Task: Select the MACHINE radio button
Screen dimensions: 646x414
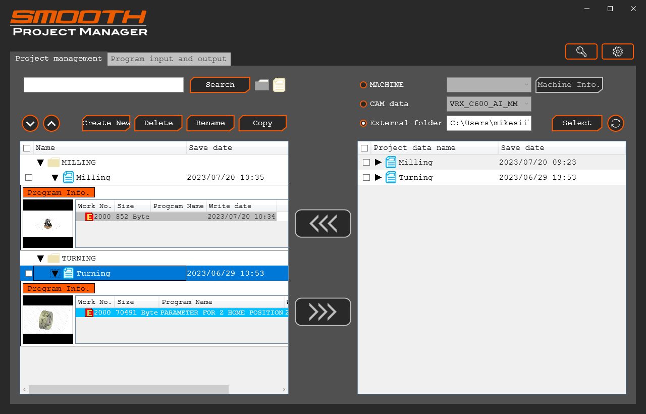Action: point(363,85)
